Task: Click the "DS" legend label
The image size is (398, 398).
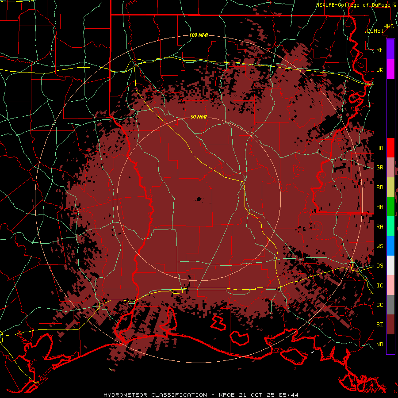Action: click(379, 266)
